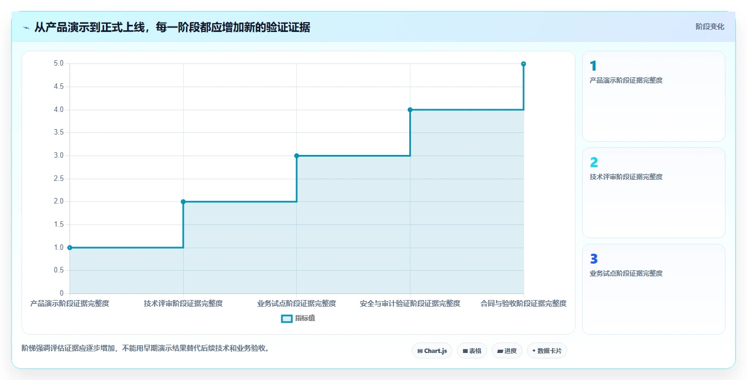Click the footnote text starting 阶梯强调评估证据
Image resolution: width=747 pixels, height=380 pixels.
(146, 348)
